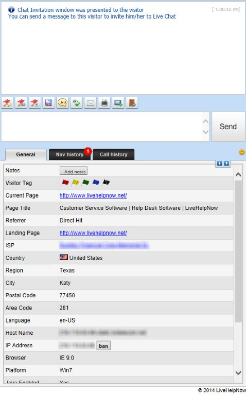
Task: Click the postal code '77450'
Action: [x=67, y=295]
